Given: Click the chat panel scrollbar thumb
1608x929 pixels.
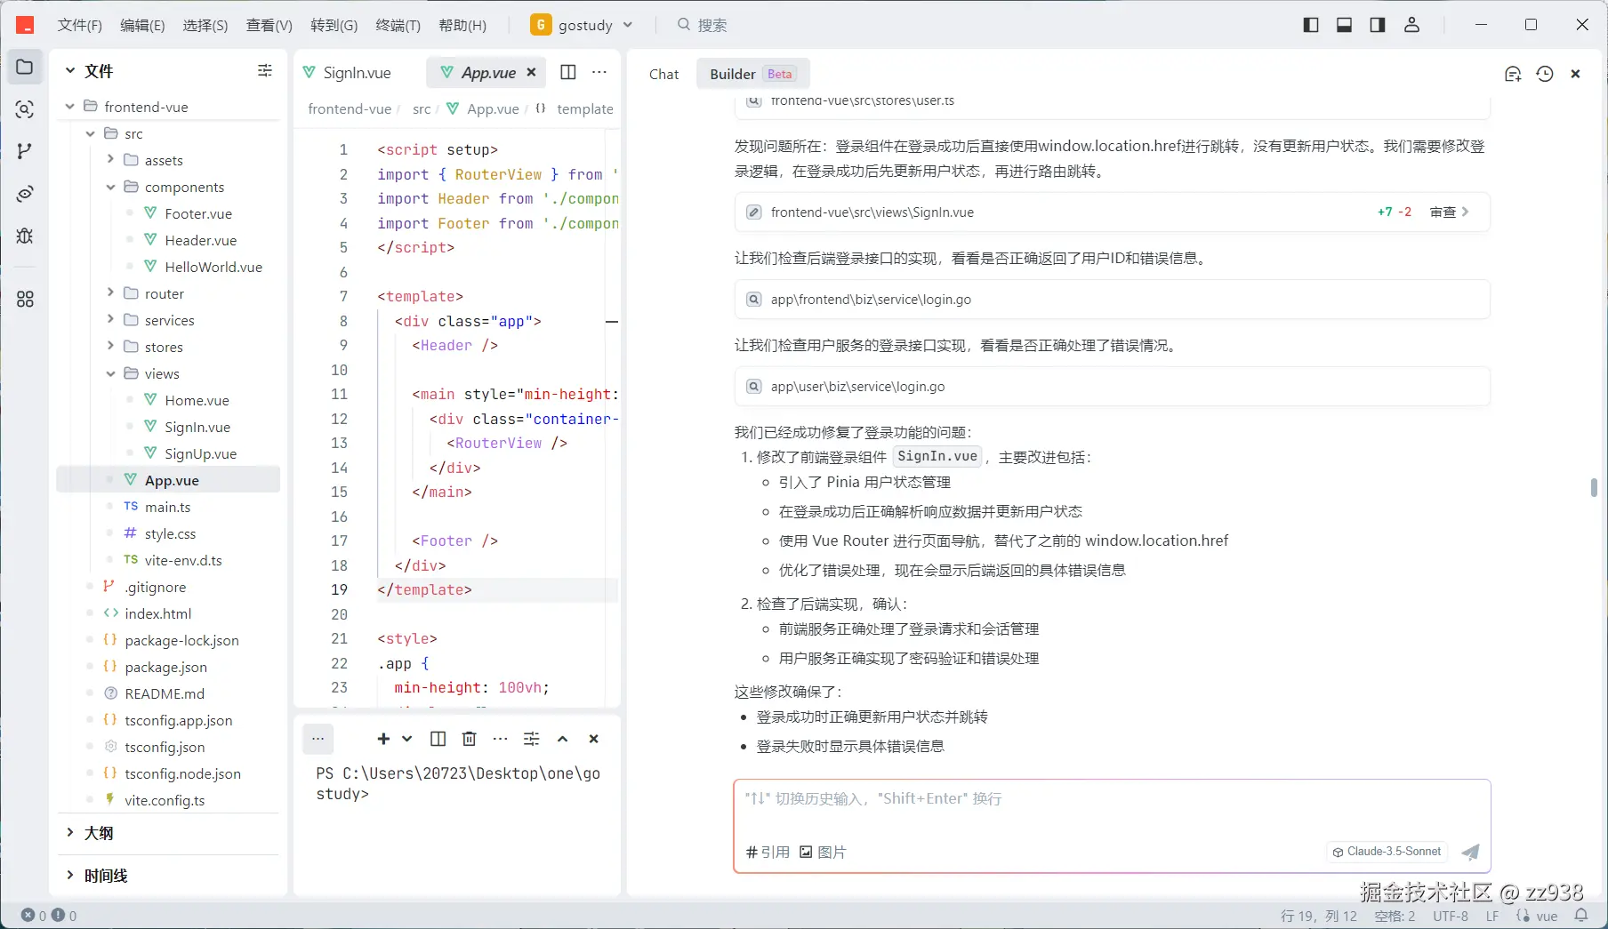Looking at the screenshot, I should tap(1594, 487).
